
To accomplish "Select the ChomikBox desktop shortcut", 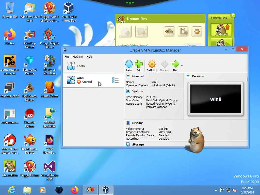I will (10, 169).
